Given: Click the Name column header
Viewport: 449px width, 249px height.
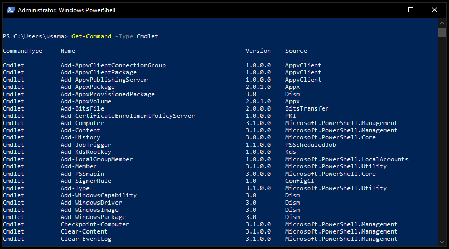Looking at the screenshot, I should [67, 51].
